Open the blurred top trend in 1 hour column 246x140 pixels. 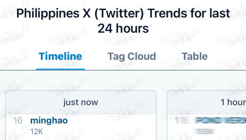click(x=220, y=120)
